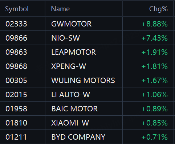Screen dimensions: 175x144
Task: Sort by the Chg% column header
Action: (158, 9)
